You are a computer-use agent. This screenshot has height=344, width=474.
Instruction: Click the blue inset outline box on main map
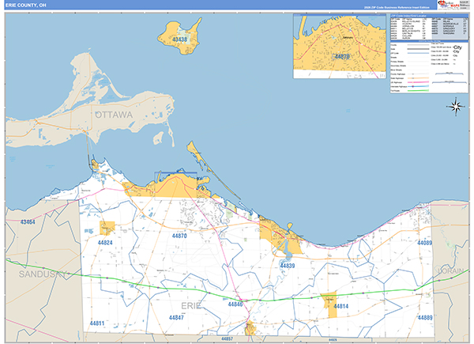coord(175,181)
